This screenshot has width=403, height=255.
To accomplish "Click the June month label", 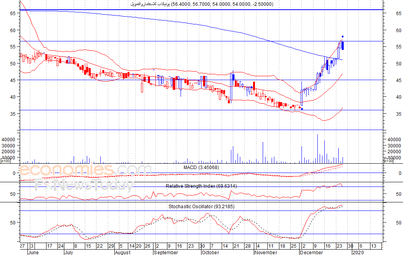I will [x=33, y=252].
